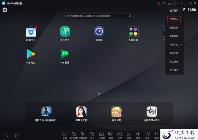This screenshot has height=140, width=198.
Task: Open the 系统应用 folder
Action: [133, 32]
